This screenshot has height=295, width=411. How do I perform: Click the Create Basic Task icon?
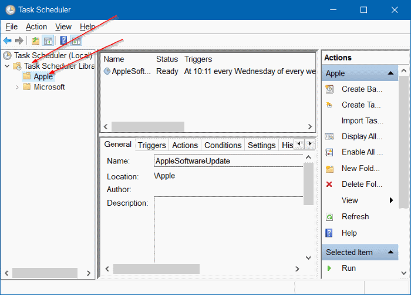pos(329,89)
